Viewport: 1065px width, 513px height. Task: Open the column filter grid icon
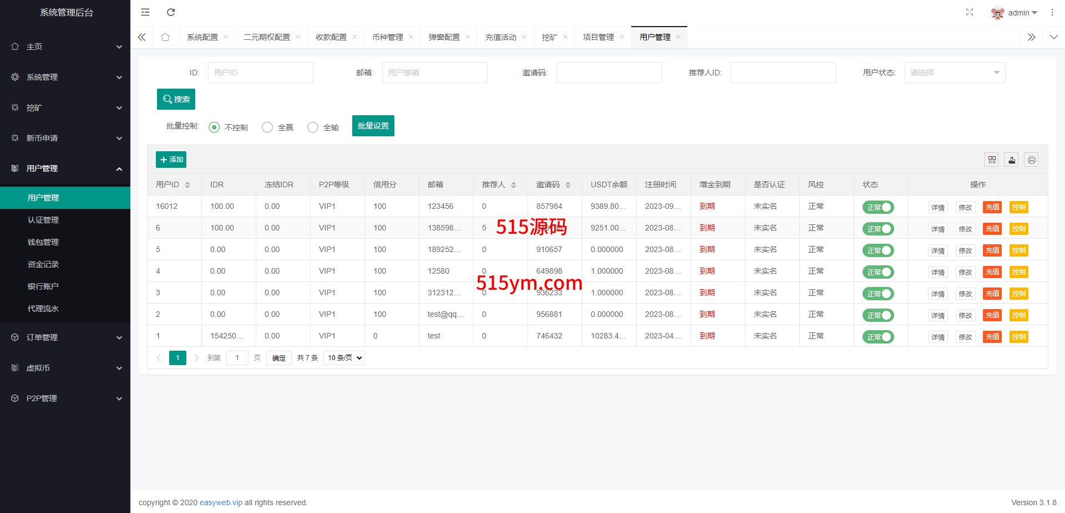992,160
